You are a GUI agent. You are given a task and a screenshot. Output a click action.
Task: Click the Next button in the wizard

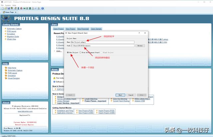120,95
